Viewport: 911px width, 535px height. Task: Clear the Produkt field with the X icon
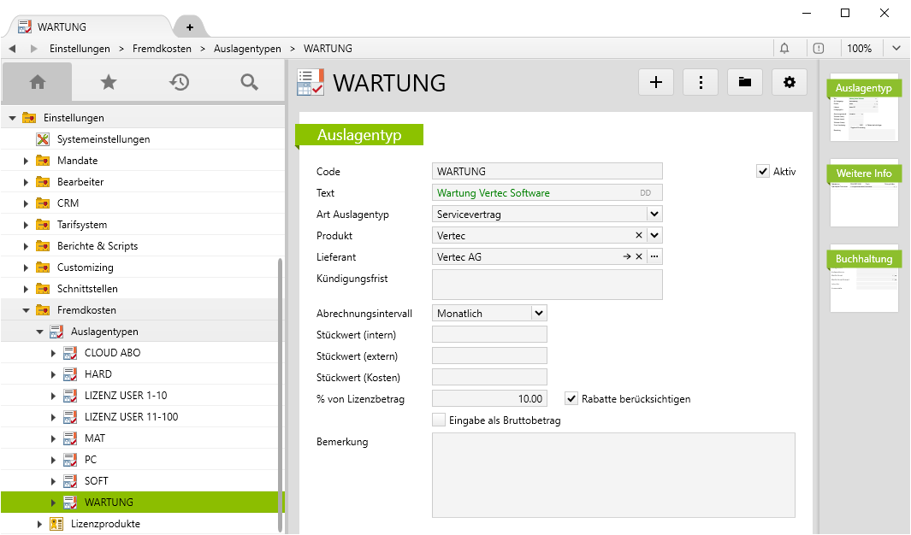(x=639, y=236)
